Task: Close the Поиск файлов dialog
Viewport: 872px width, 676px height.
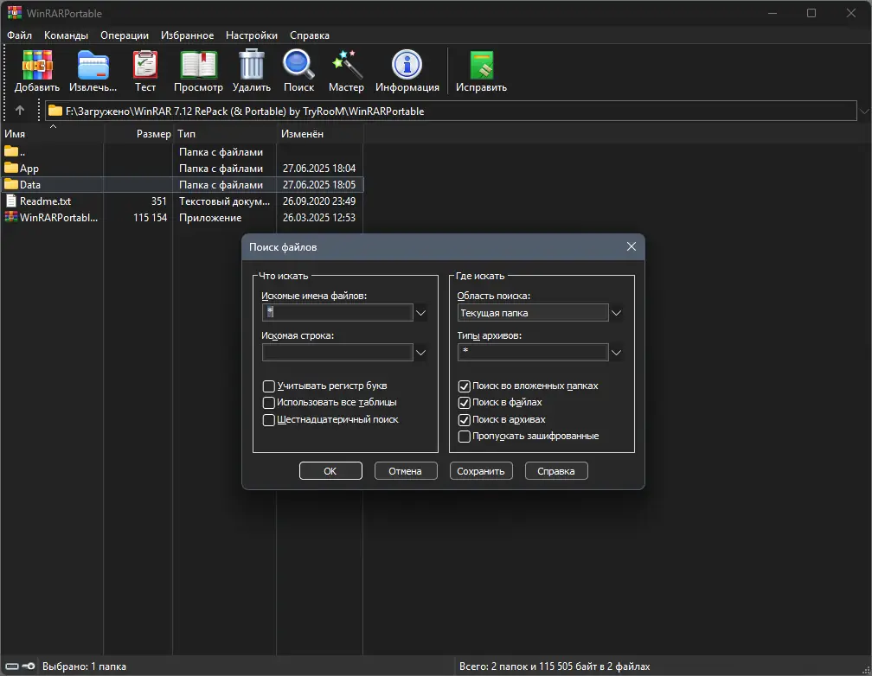Action: tap(632, 246)
